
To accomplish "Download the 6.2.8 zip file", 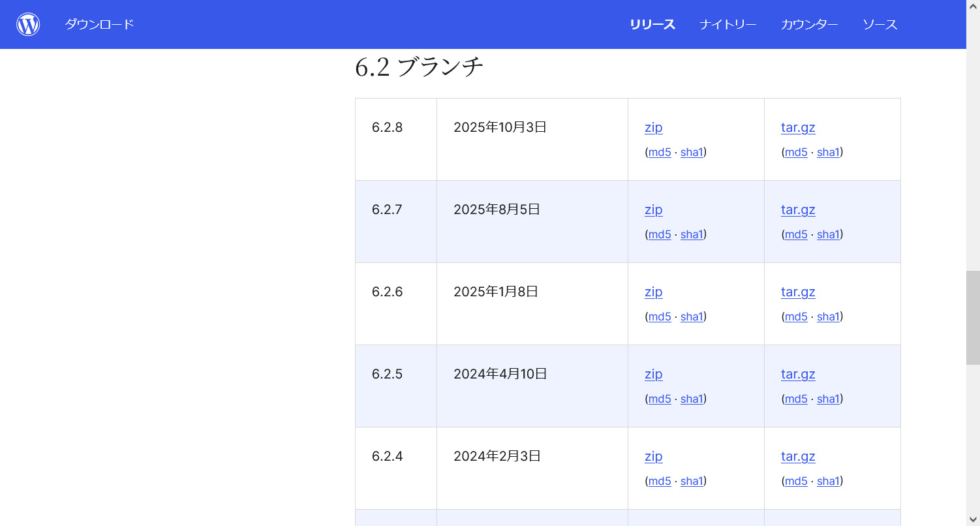I will click(653, 127).
